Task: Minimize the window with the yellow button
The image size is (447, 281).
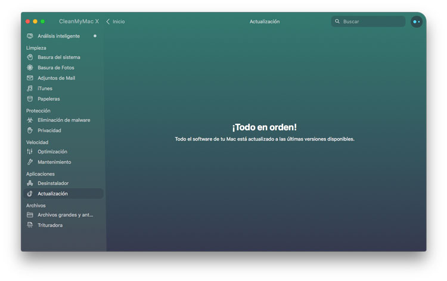Action: pyautogui.click(x=35, y=21)
